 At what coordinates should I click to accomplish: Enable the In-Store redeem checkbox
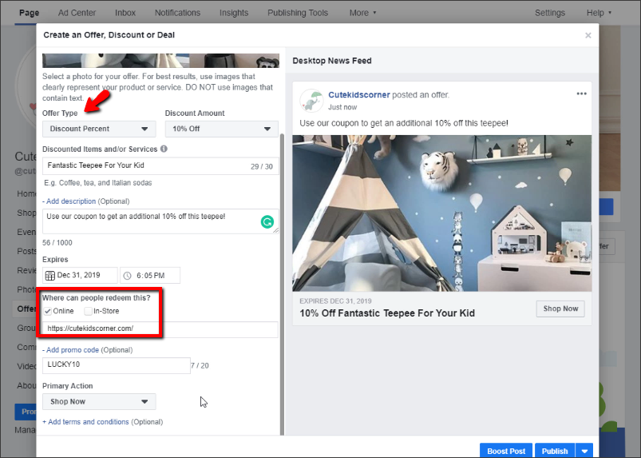coord(88,311)
